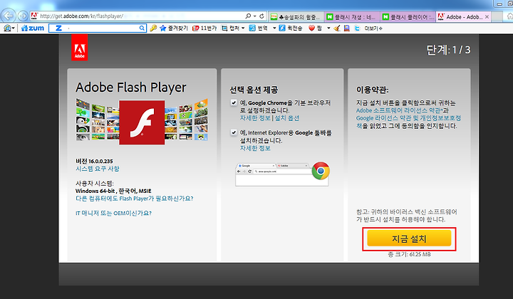Click the 지금 설치 install button

pyautogui.click(x=409, y=238)
